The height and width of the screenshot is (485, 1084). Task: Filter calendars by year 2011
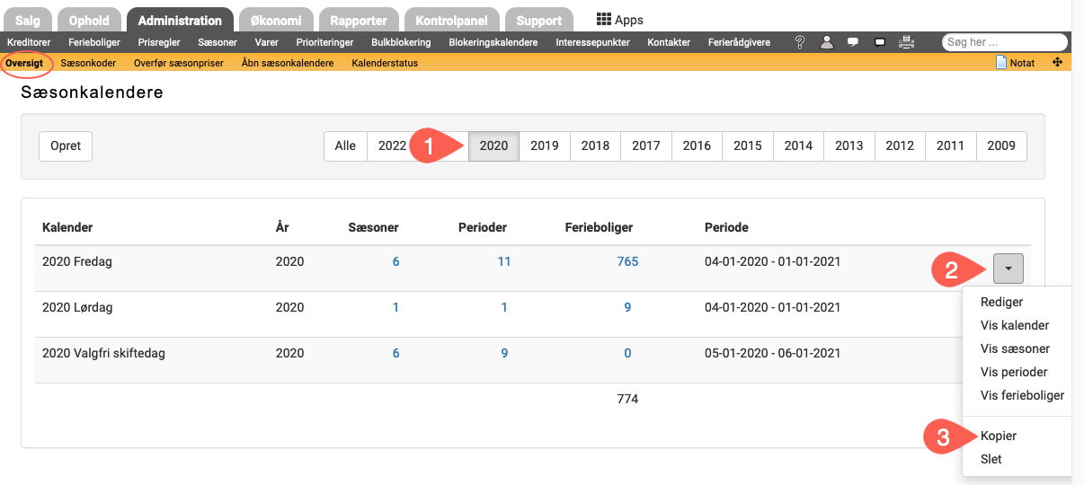[951, 145]
